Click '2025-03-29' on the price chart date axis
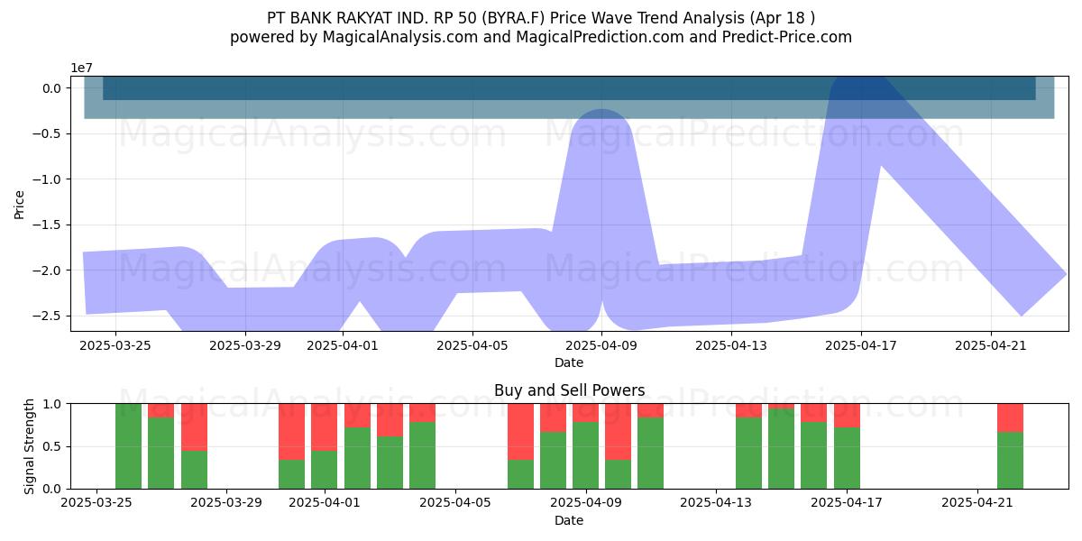The height and width of the screenshot is (541, 1082). pos(245,344)
